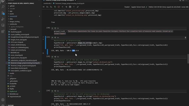Run cell 23 with its play icon

coord(52,91)
